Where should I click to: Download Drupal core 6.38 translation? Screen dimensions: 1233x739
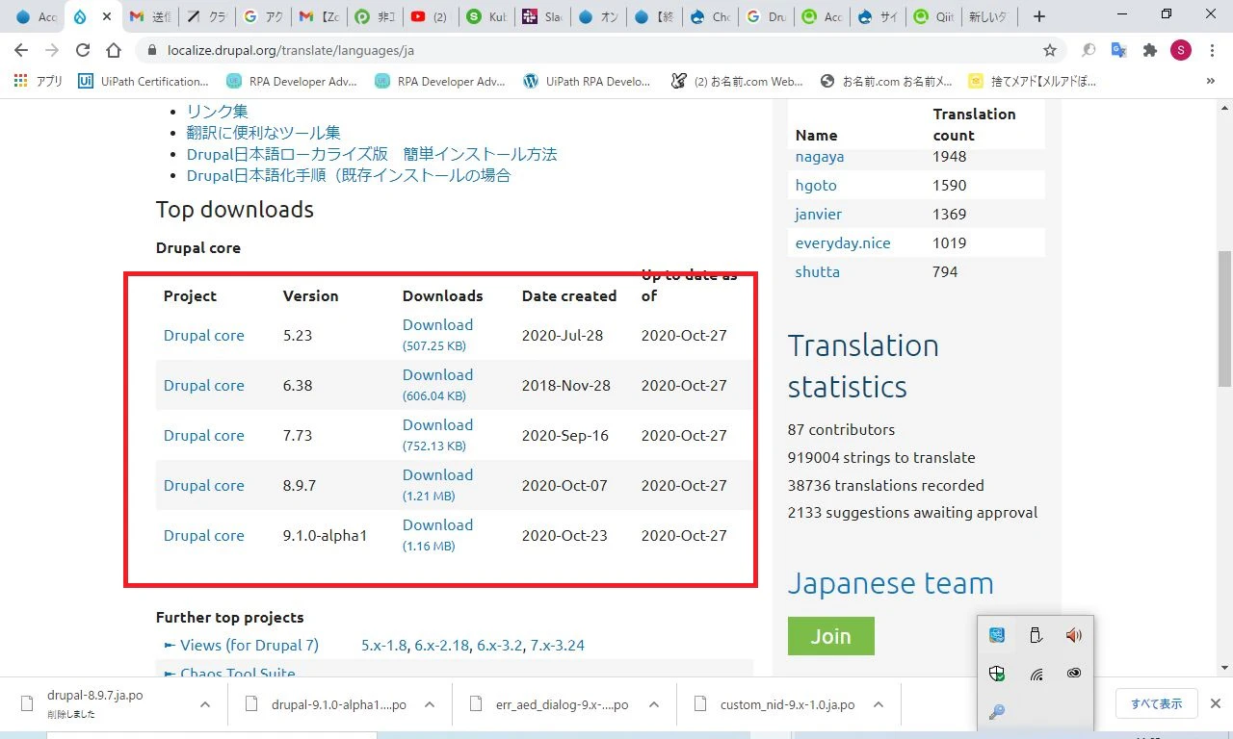[437, 375]
